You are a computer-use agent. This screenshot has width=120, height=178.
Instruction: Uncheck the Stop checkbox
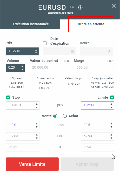[x=8, y=97]
